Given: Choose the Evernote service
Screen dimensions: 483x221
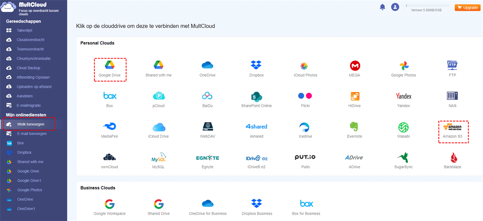Looking at the screenshot, I should [x=355, y=131].
